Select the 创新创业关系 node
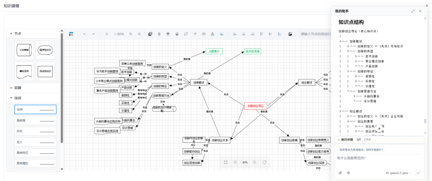 coord(220,140)
